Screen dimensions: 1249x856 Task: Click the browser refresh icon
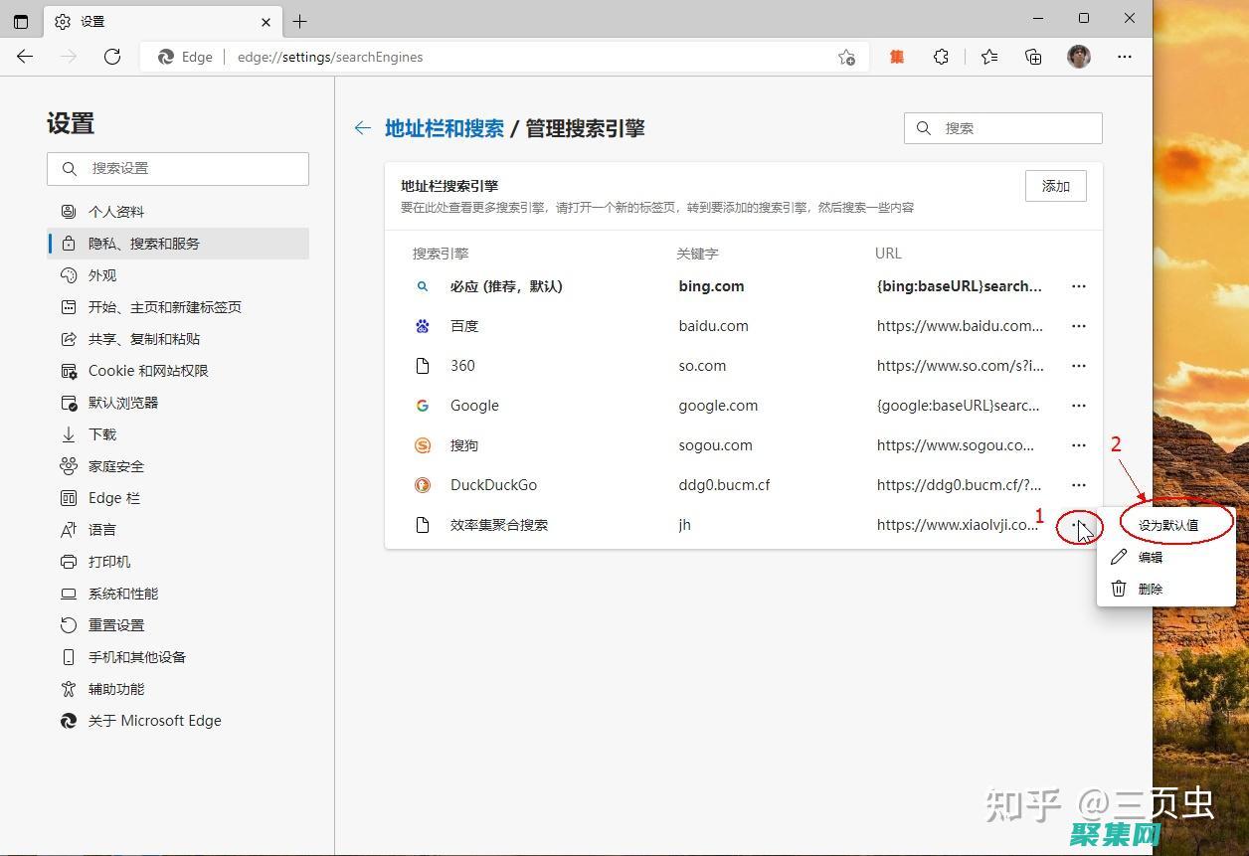pos(112,57)
